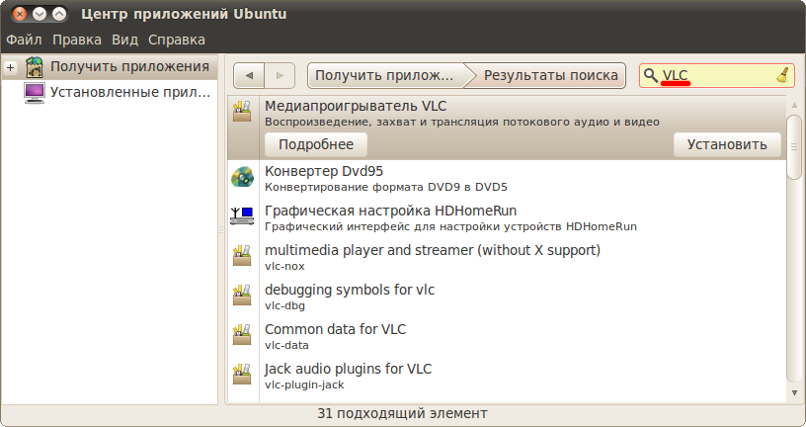The image size is (806, 427).
Task: Click the Конвертер Dvd95 disc icon
Action: pyautogui.click(x=242, y=177)
